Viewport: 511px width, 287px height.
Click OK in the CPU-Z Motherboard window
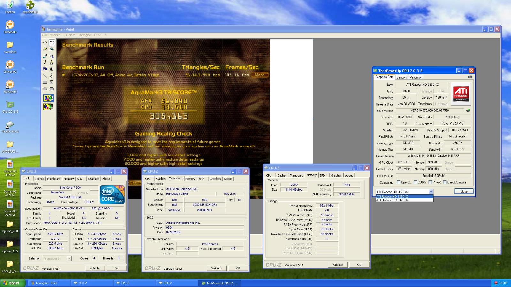click(x=238, y=268)
